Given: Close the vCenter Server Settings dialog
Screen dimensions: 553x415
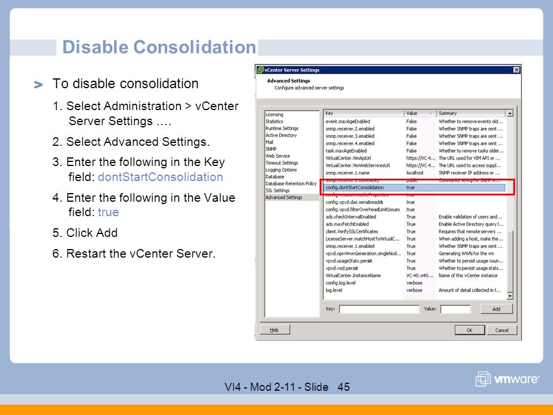Looking at the screenshot, I should click(x=516, y=70).
